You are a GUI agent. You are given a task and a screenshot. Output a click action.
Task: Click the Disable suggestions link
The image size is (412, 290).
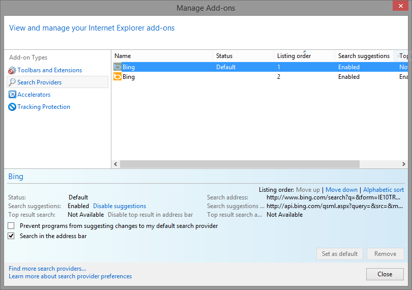click(120, 206)
